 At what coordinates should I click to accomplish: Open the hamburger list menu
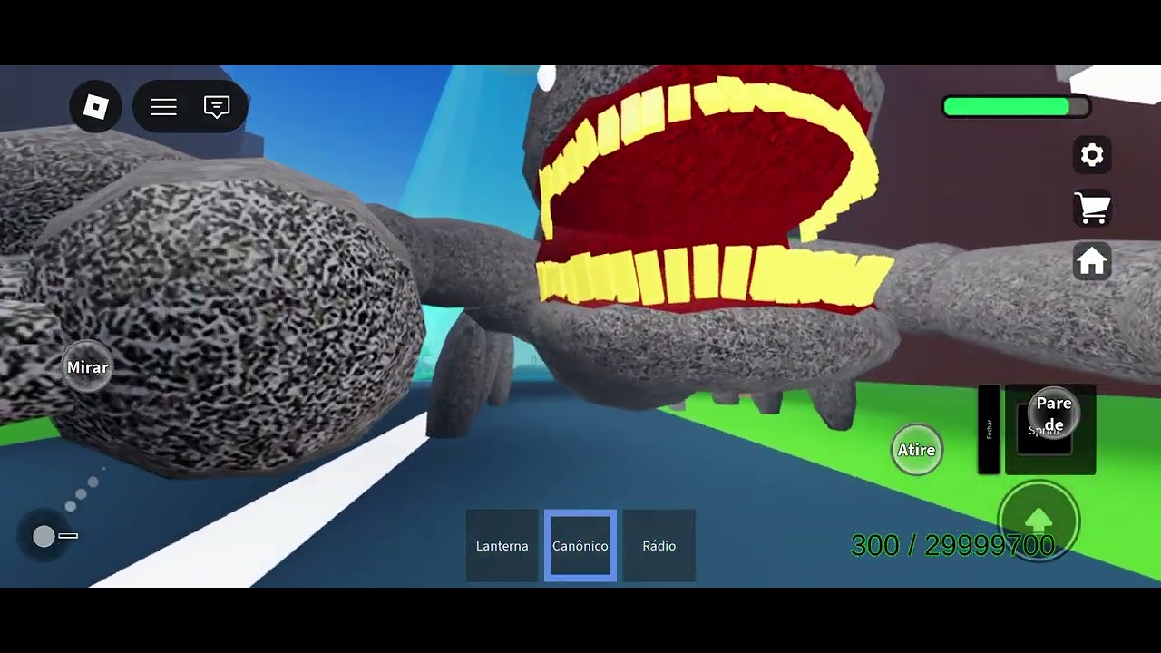coord(163,107)
